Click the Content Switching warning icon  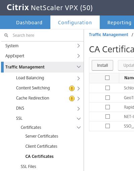point(72,88)
